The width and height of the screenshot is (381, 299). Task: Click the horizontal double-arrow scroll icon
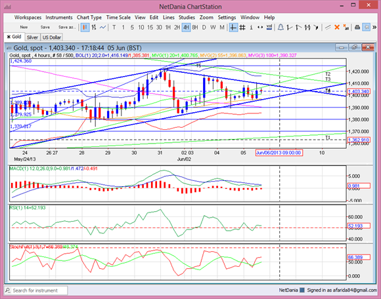point(260,28)
